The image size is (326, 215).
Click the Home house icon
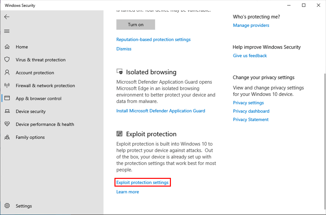click(7, 46)
